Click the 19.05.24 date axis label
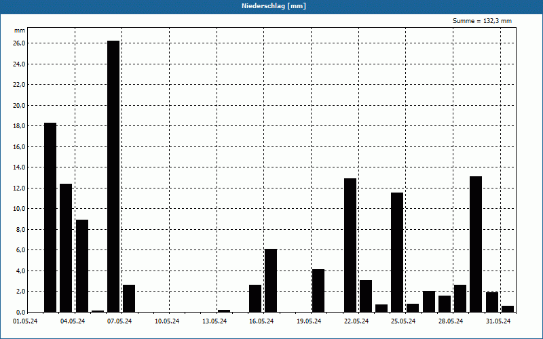Screen dimensions: 543x339 click(309, 321)
